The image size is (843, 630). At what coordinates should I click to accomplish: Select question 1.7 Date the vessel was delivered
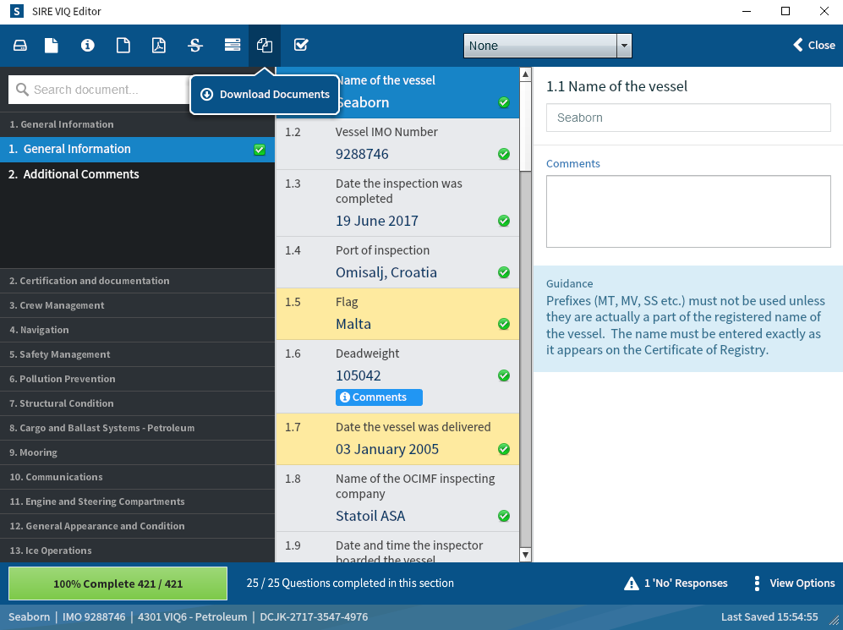[x=397, y=439]
